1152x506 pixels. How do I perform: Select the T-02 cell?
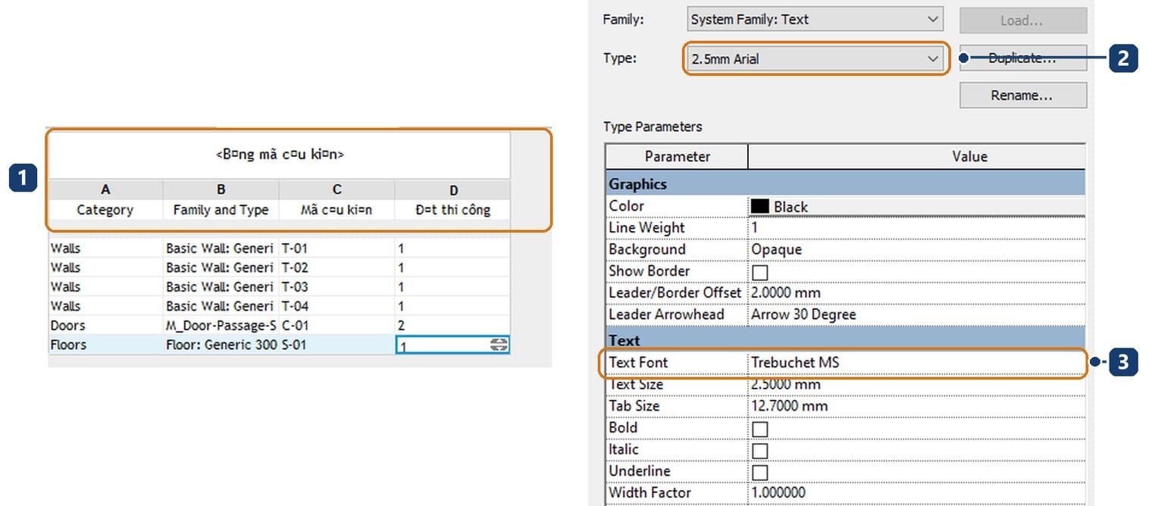(x=337, y=267)
